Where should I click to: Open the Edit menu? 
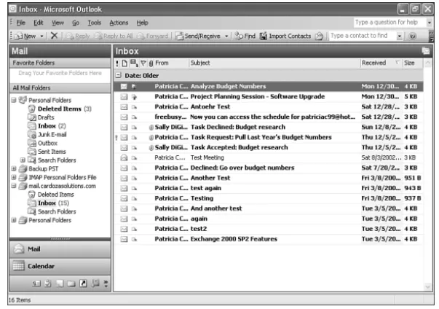pyautogui.click(x=39, y=23)
